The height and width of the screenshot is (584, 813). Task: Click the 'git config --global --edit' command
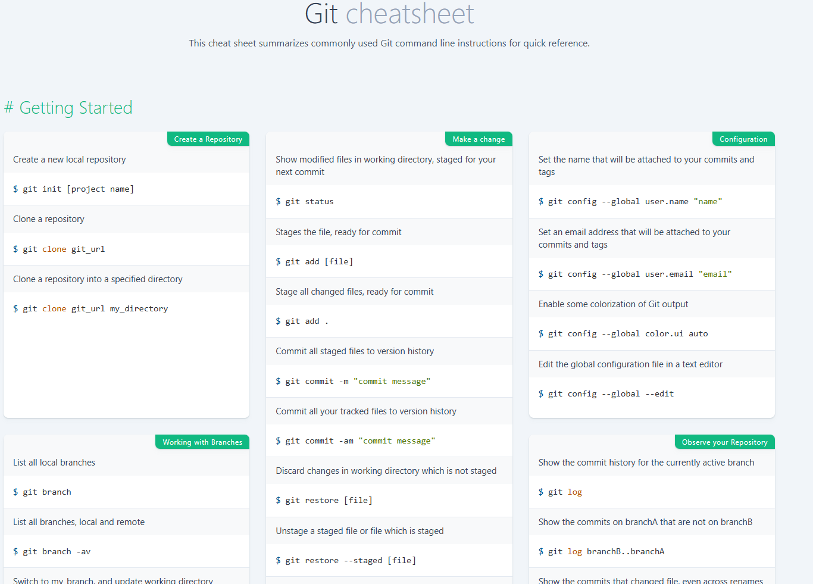(x=606, y=394)
